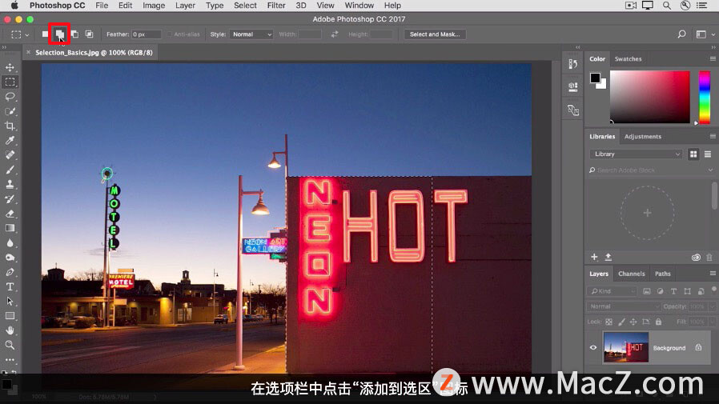This screenshot has width=719, height=404.
Task: Switch to the Swatches tab
Action: point(628,58)
